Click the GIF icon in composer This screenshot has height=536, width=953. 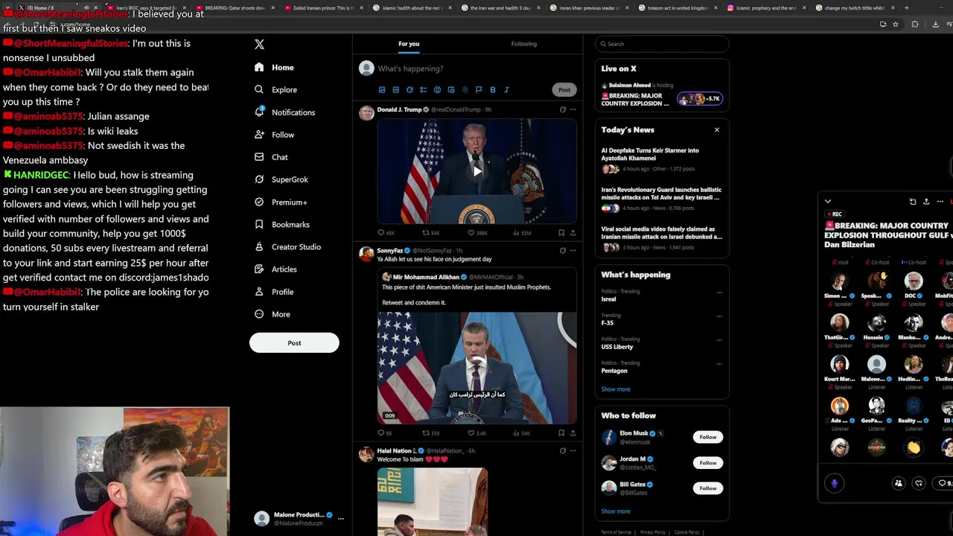pyautogui.click(x=395, y=90)
